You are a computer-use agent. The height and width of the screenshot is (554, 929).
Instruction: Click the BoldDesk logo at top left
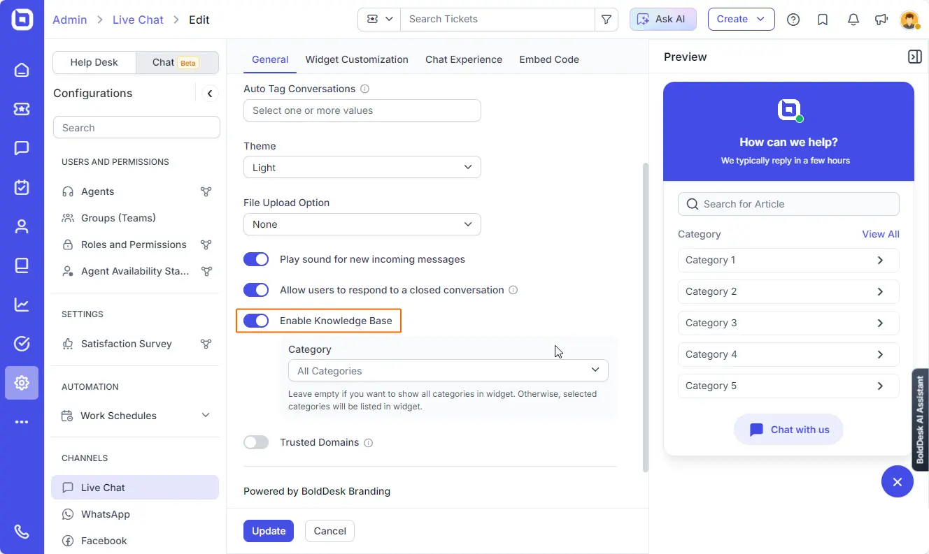pyautogui.click(x=22, y=20)
